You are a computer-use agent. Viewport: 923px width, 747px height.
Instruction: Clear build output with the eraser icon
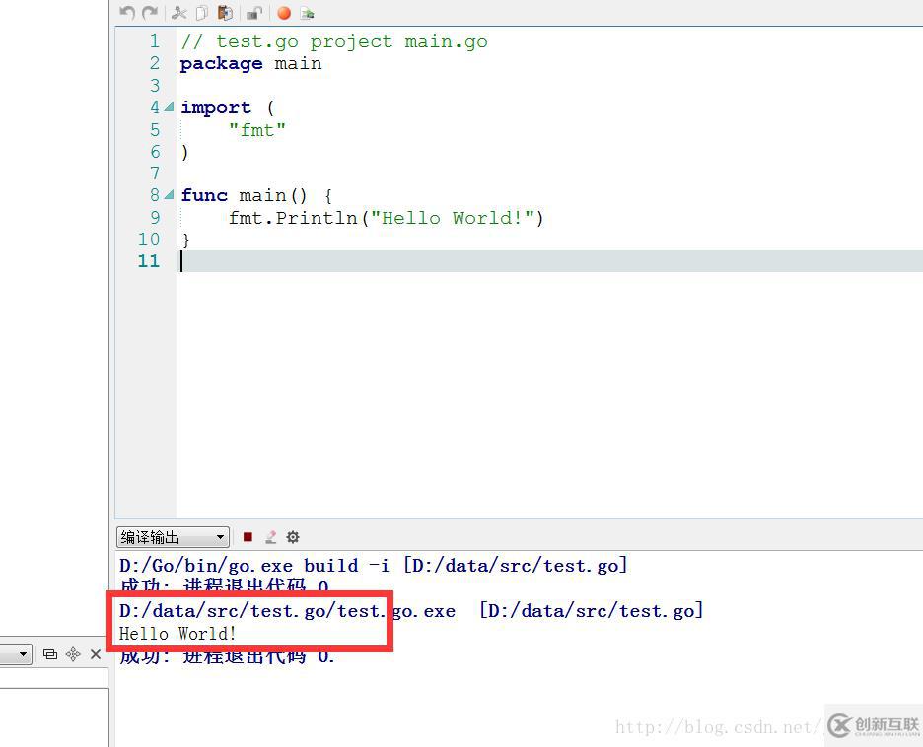pos(271,536)
